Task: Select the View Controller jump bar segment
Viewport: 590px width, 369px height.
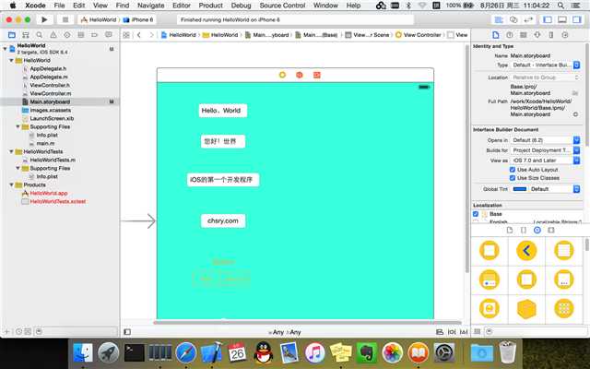Action: [419, 35]
